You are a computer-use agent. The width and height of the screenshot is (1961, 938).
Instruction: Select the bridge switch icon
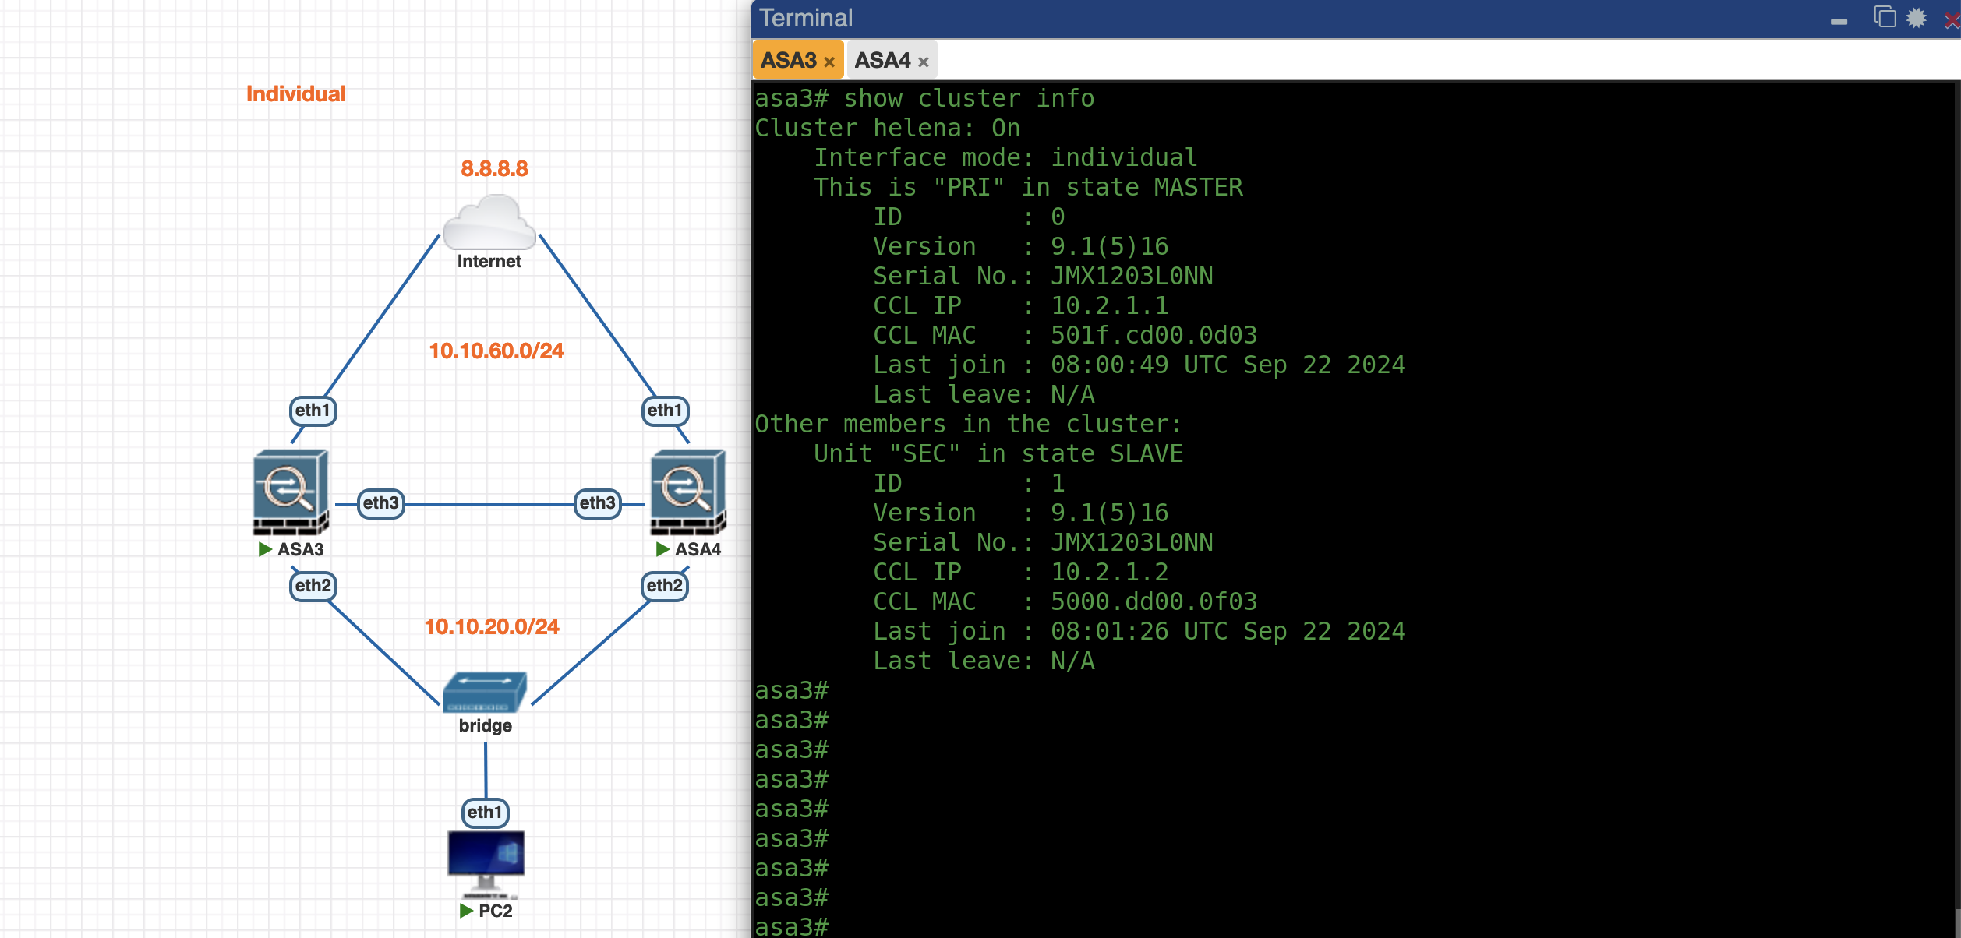coord(484,692)
